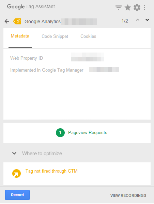Open the filter icon in header
Image resolution: width=154 pixels, height=204 pixels.
[x=118, y=8]
